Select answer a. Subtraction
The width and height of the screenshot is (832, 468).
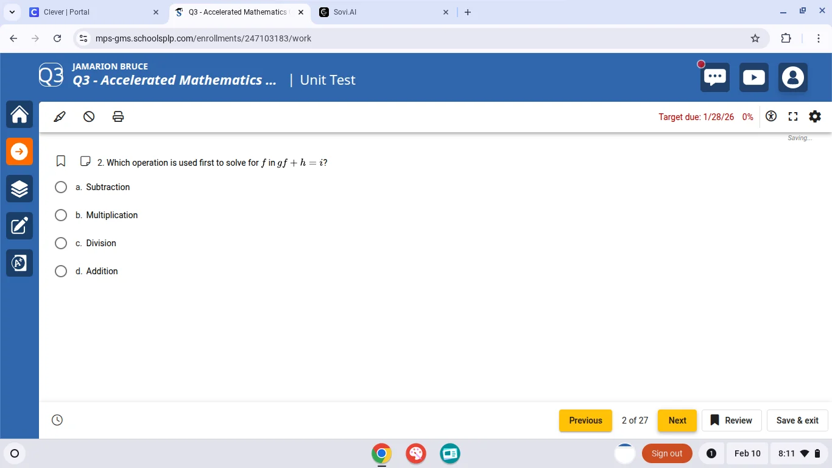click(x=61, y=187)
